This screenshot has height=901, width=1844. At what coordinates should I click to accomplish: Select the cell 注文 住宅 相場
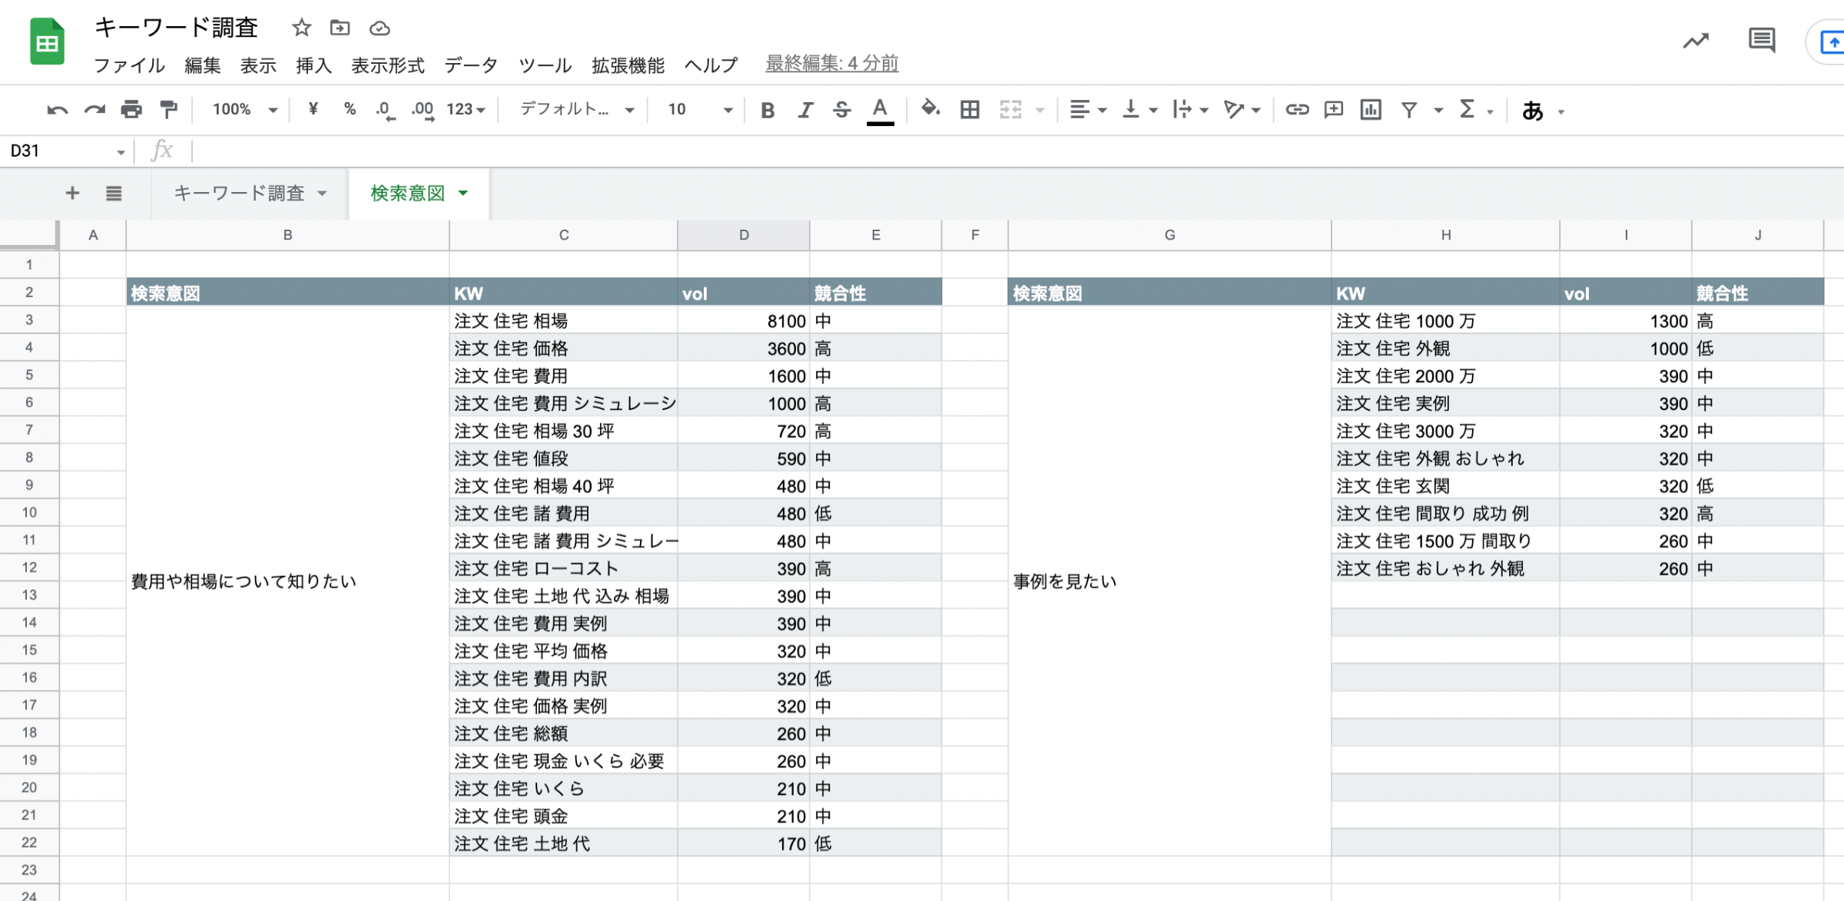[x=563, y=320]
